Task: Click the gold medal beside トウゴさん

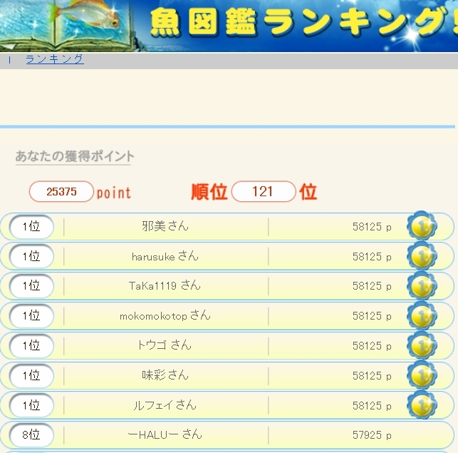Action: (422, 345)
